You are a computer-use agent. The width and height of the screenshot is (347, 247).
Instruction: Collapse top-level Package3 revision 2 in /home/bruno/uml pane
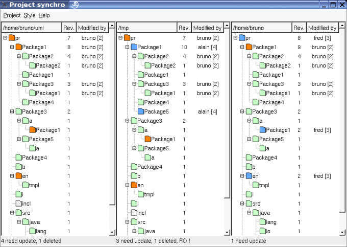[12, 111]
